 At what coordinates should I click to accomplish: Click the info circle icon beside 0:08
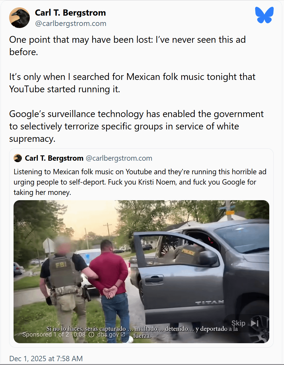point(91,335)
